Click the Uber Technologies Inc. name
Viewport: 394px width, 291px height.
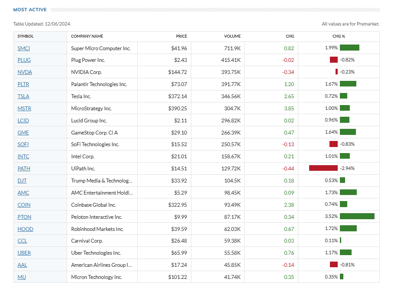(x=96, y=253)
